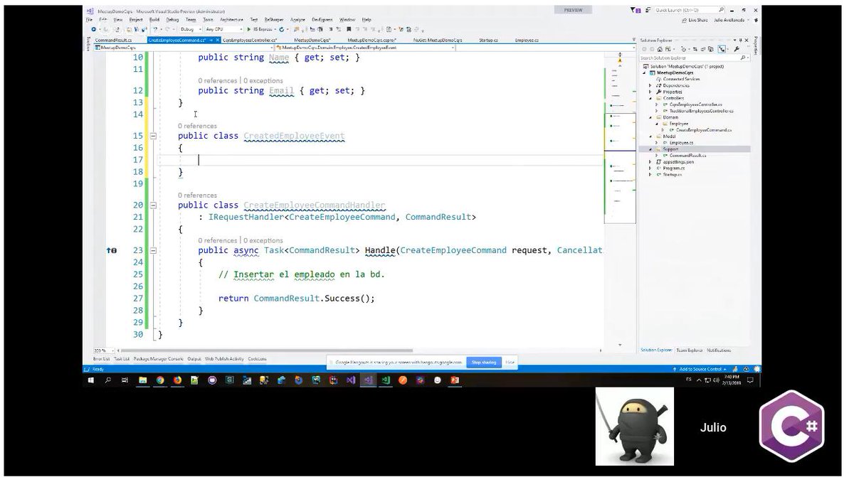The image size is (854, 482).
Task: Collapse the Handle method outline
Action: click(x=152, y=250)
